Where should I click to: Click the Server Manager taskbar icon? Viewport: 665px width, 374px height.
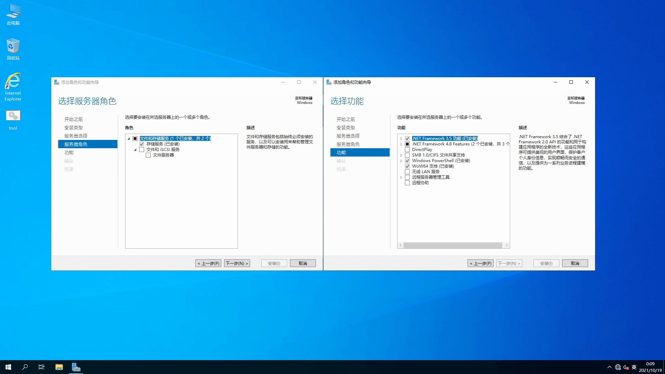coord(76,367)
